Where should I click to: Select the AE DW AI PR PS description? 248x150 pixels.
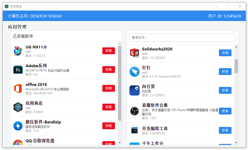(x=47, y=70)
